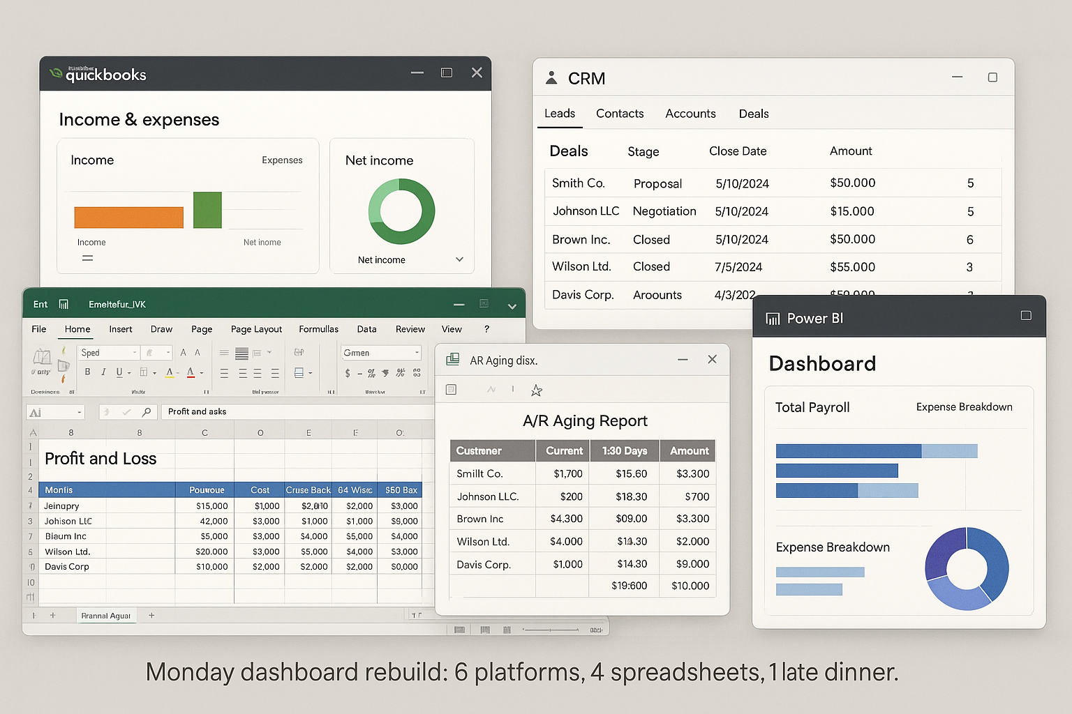Expand the borders dropdown arrow

(154, 373)
